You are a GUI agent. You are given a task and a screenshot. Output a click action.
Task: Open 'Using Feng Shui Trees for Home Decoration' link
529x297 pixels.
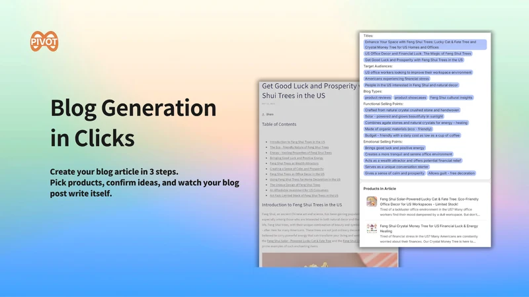click(x=305, y=180)
